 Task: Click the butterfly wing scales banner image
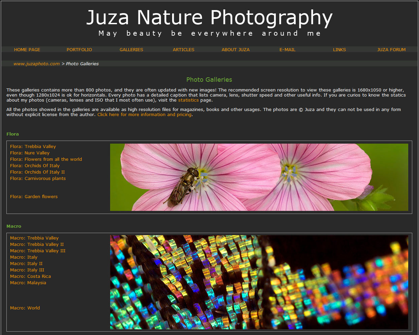(x=259, y=282)
